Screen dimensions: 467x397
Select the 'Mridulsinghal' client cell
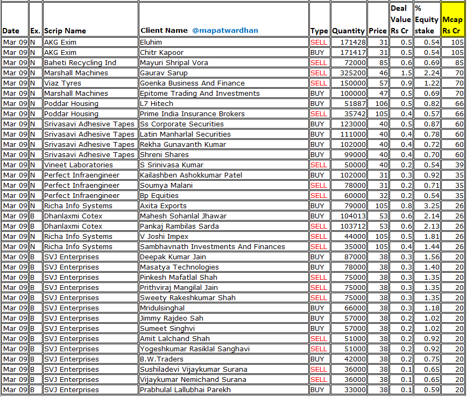[x=224, y=308]
